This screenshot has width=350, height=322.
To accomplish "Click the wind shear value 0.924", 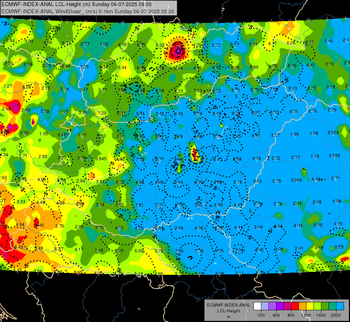I will click(333, 132).
